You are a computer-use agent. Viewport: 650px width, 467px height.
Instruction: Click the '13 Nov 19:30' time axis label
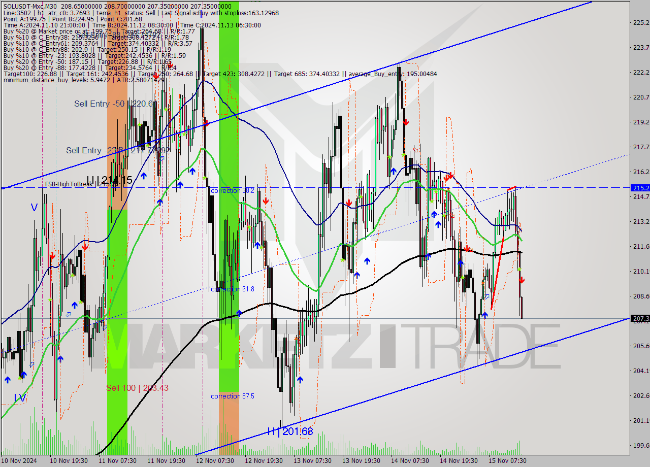[x=361, y=460]
